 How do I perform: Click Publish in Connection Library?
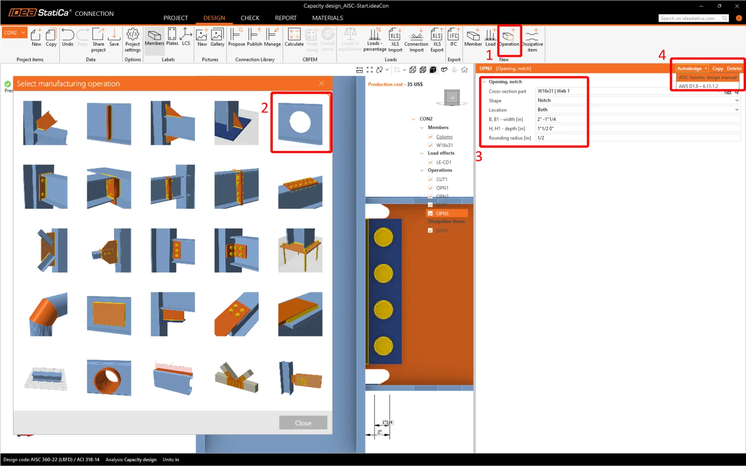pos(255,37)
